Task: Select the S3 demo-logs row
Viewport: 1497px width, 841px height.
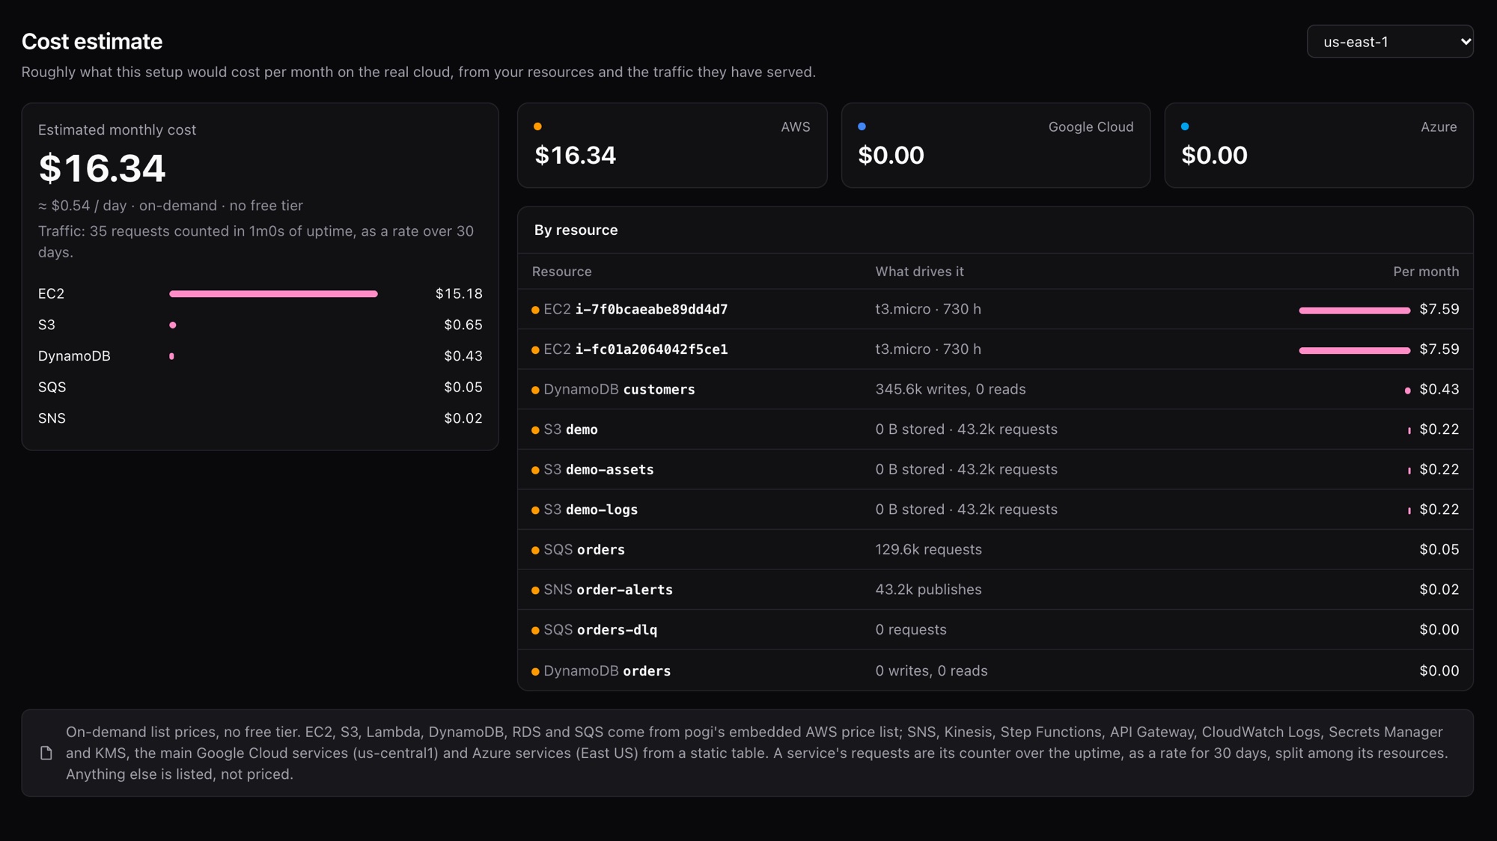Action: [996, 510]
